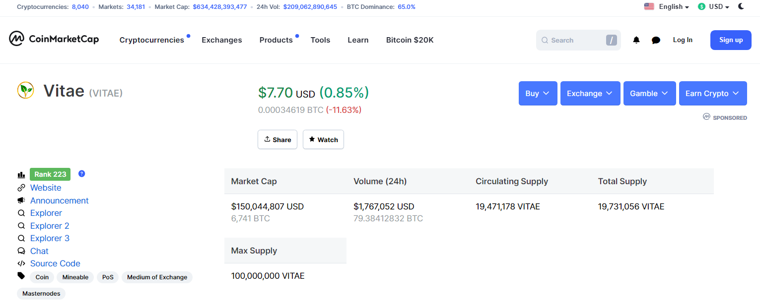Click the 19,471,178 VITAE circulating supply
Screen dimensions: 760x307
[508, 206]
